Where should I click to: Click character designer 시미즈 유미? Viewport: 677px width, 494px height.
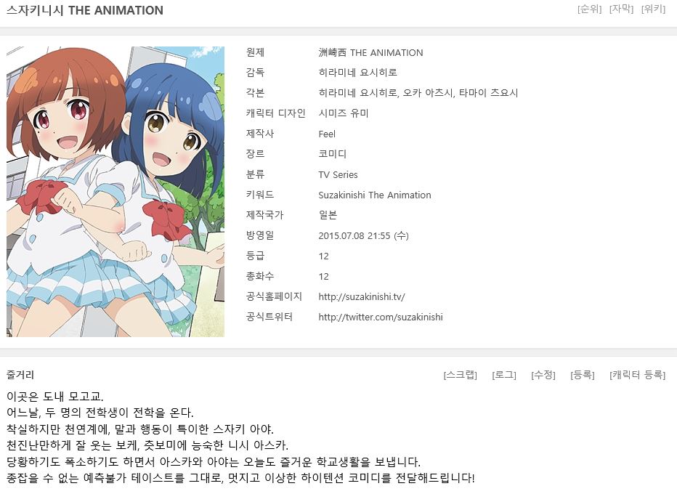click(x=344, y=113)
